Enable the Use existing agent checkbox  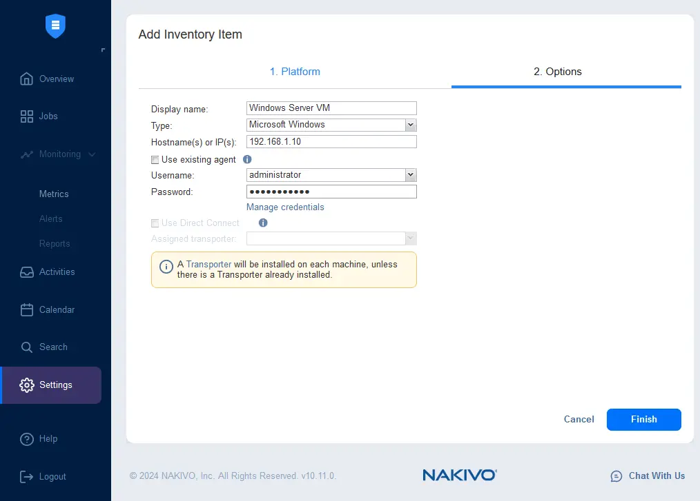click(x=155, y=160)
